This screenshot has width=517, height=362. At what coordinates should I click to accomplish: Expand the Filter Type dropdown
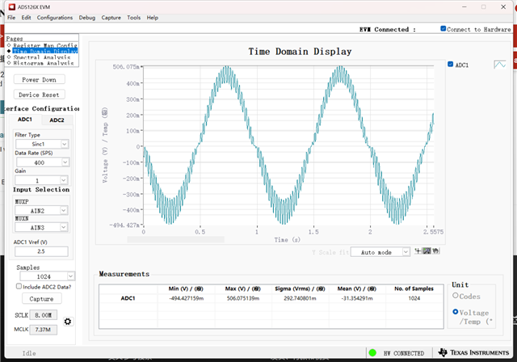pos(65,144)
